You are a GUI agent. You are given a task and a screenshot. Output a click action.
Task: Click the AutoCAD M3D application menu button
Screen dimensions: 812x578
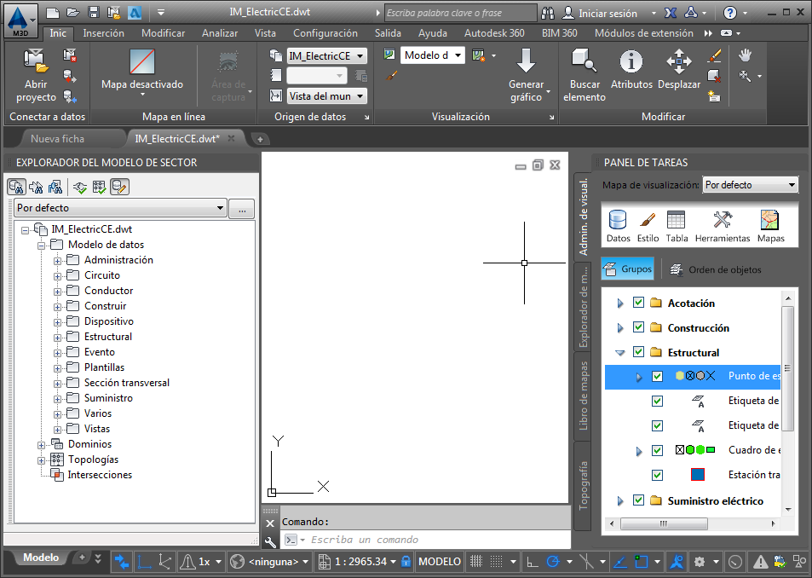click(20, 20)
